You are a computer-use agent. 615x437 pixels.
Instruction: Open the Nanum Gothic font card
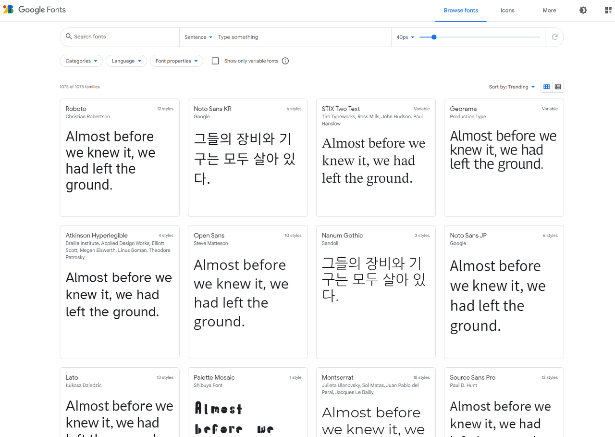tap(376, 292)
